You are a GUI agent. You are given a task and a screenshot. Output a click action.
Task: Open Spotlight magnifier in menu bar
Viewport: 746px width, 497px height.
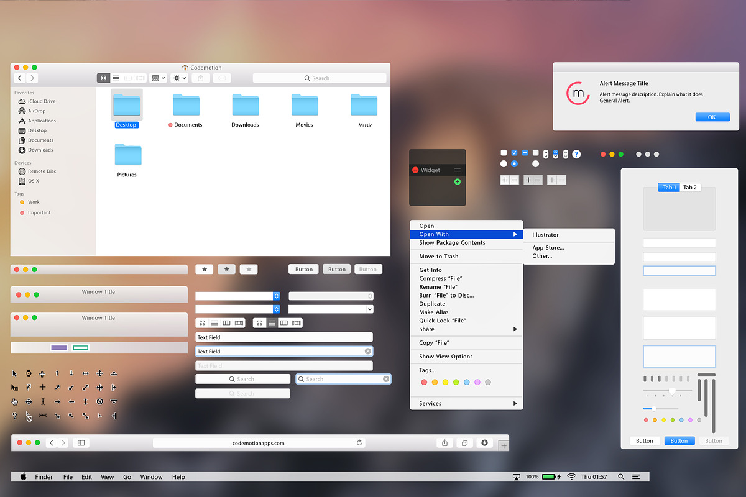pyautogui.click(x=621, y=476)
